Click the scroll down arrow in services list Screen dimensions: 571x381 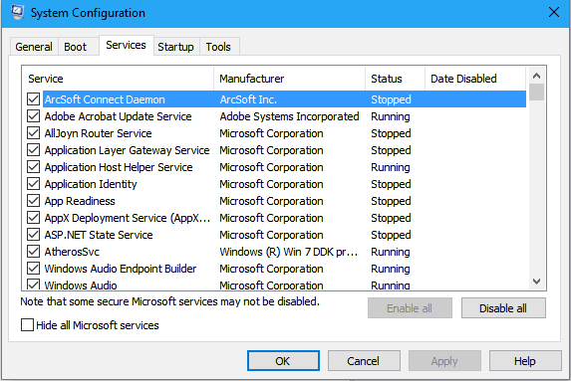click(536, 281)
